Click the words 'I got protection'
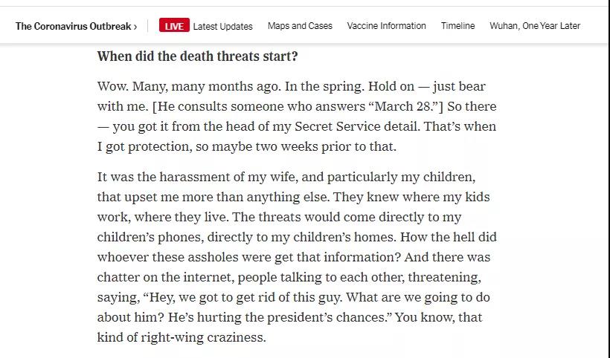 point(140,146)
